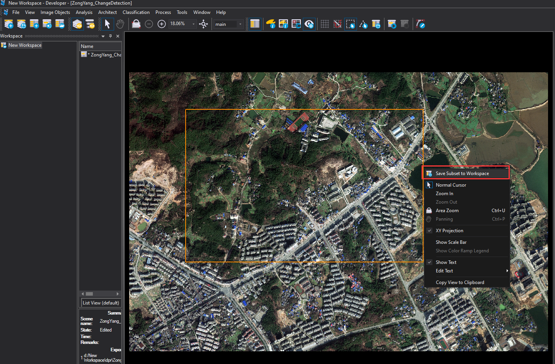The height and width of the screenshot is (364, 555).
Task: Choose Save Subset to Workspace
Action: tap(462, 173)
